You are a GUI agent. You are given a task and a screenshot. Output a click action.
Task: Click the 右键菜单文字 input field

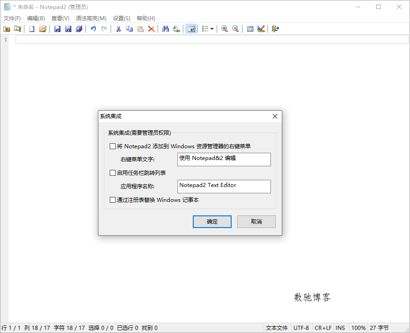point(224,160)
